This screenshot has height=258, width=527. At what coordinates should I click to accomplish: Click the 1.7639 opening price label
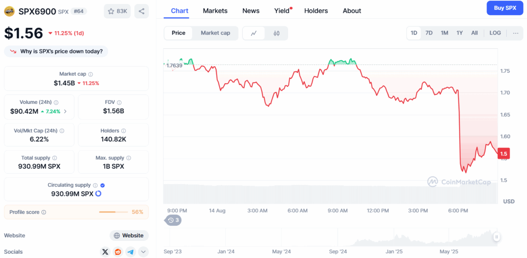(x=174, y=66)
